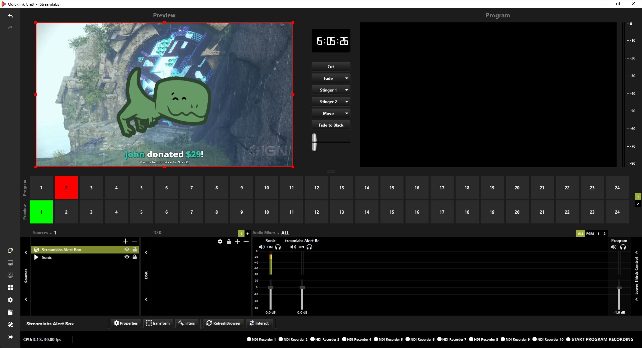The width and height of the screenshot is (642, 348).
Task: Switch audio mixer to PGM tab
Action: pyautogui.click(x=590, y=233)
